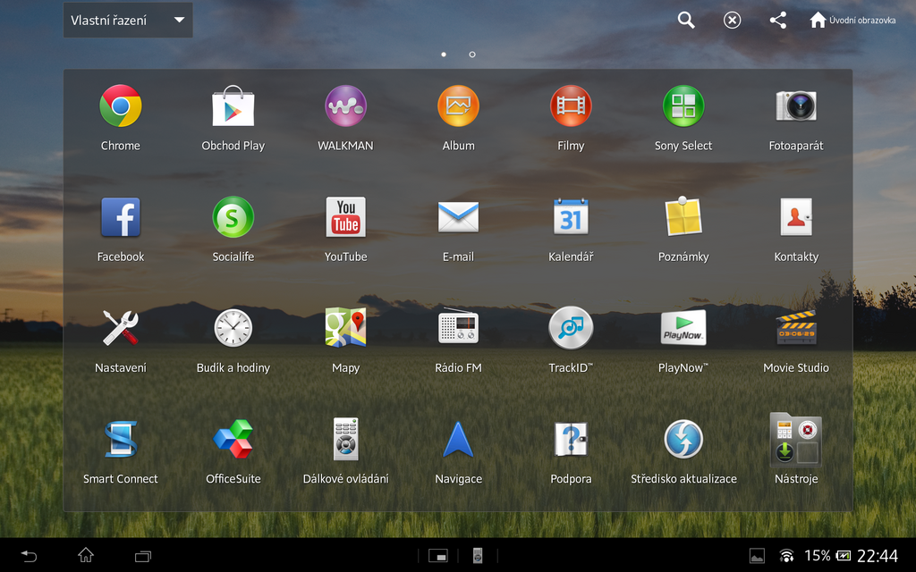This screenshot has width=916, height=572.
Task: Open the Vlastní řazení sorting dropdown
Action: click(127, 19)
